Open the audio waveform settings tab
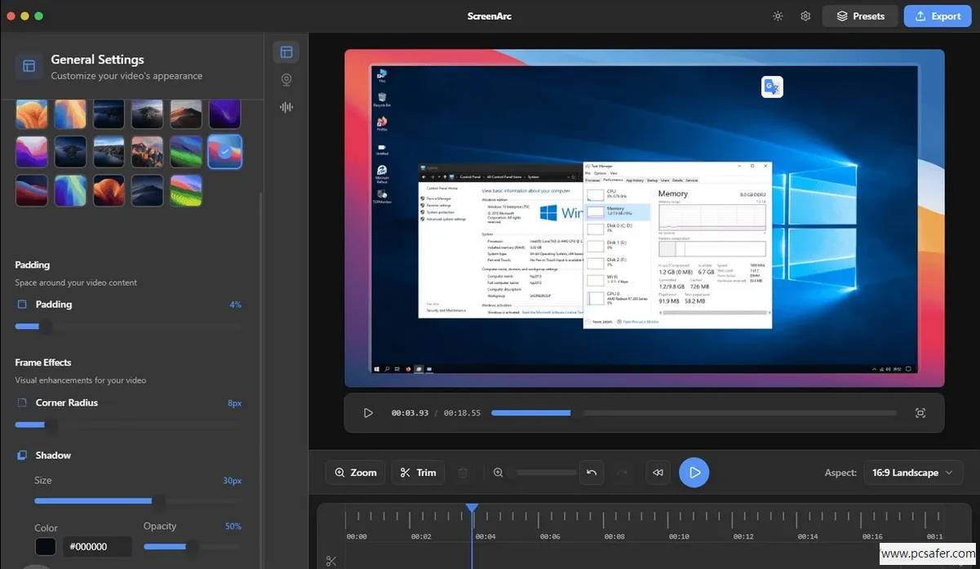Viewport: 980px width, 569px height. (x=286, y=107)
